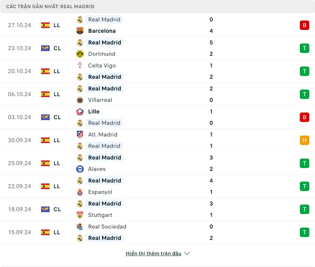Click the Espanyol crest icon

coord(80,192)
